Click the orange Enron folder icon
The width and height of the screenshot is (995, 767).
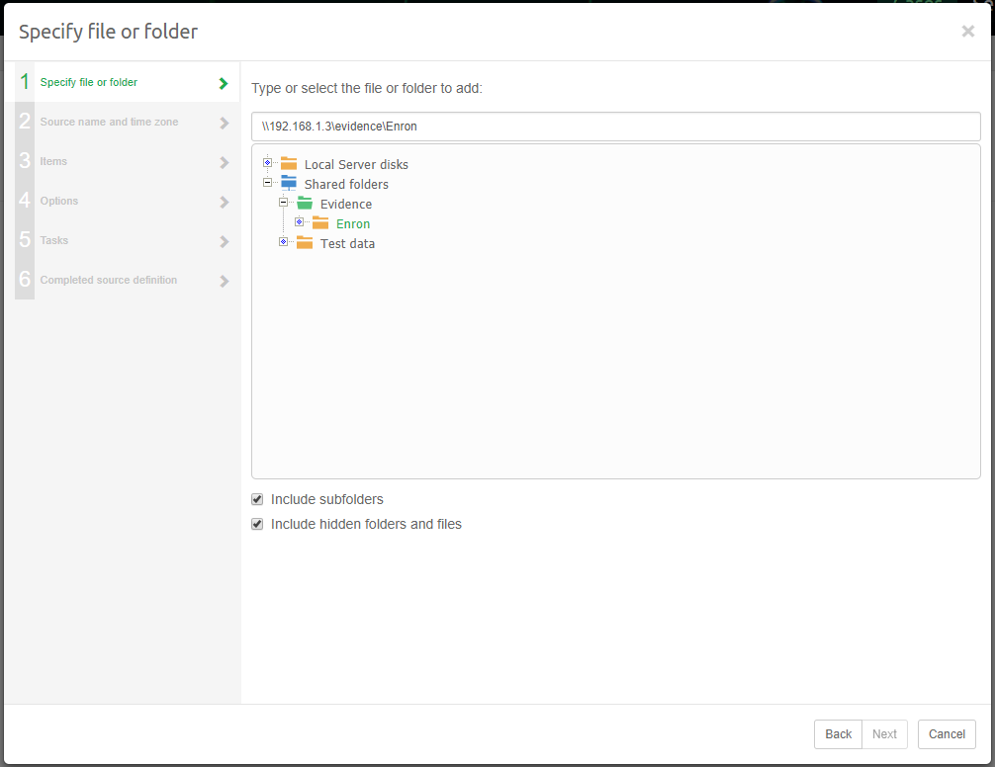pyautogui.click(x=320, y=223)
